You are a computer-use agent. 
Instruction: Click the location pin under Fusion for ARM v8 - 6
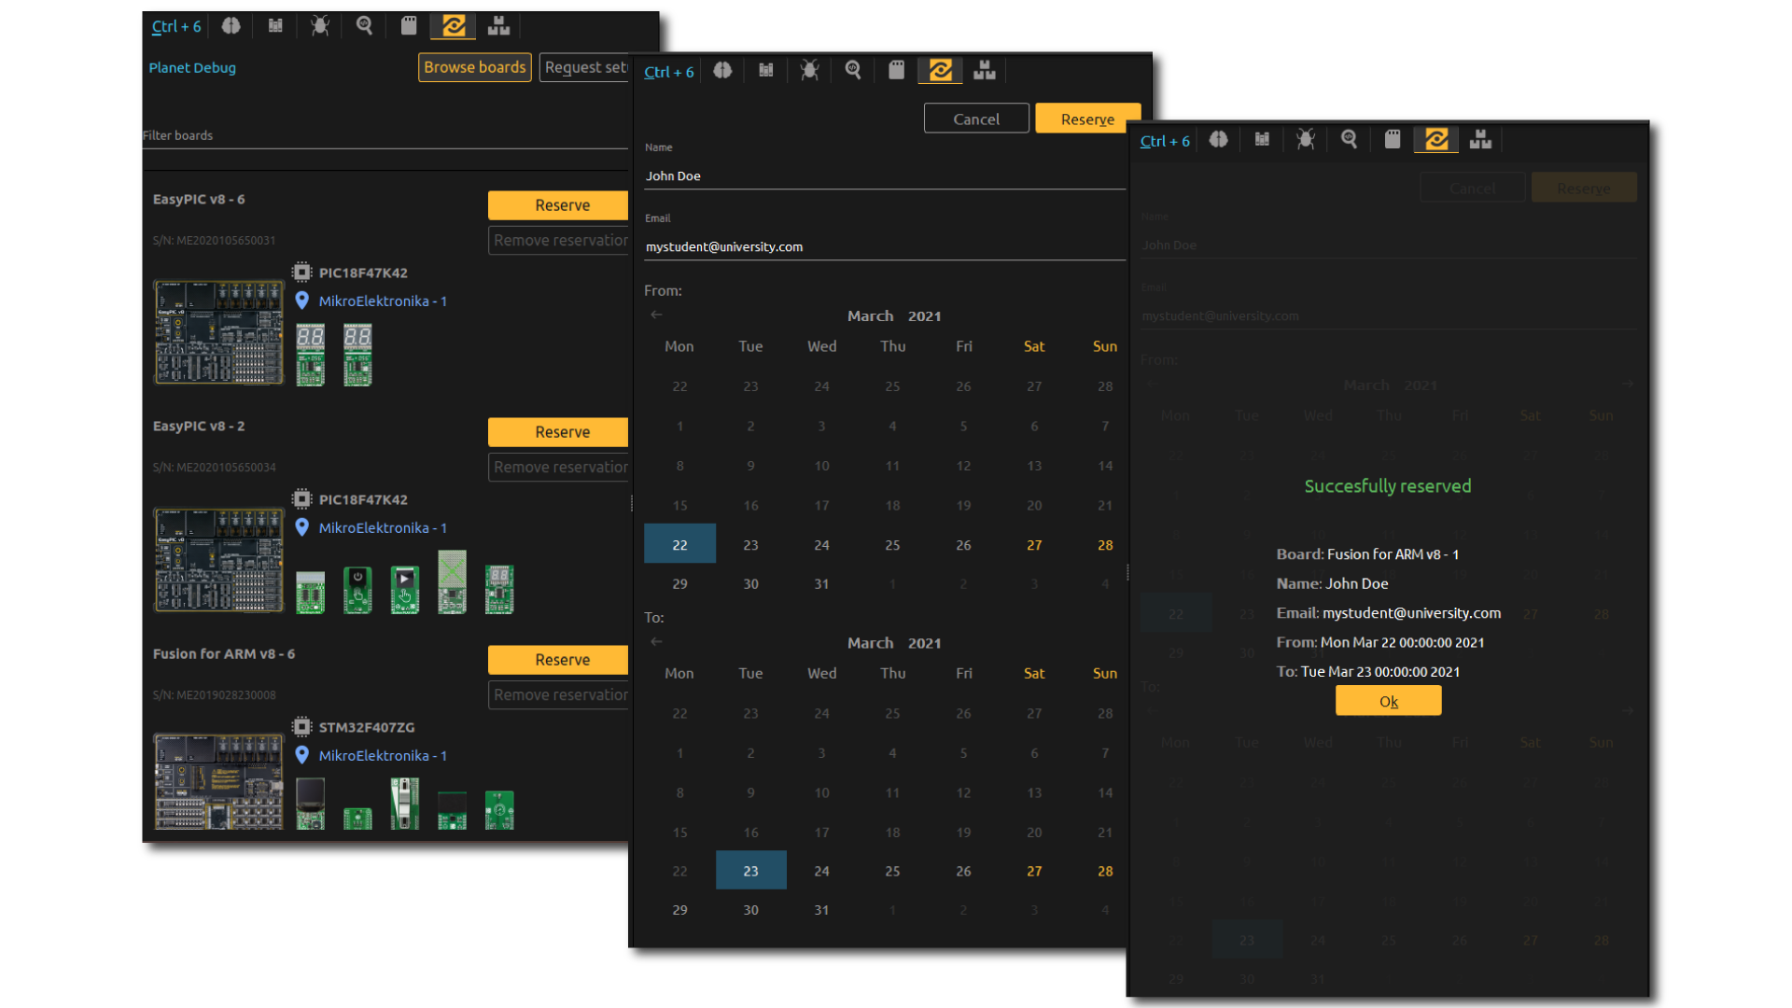(x=301, y=755)
